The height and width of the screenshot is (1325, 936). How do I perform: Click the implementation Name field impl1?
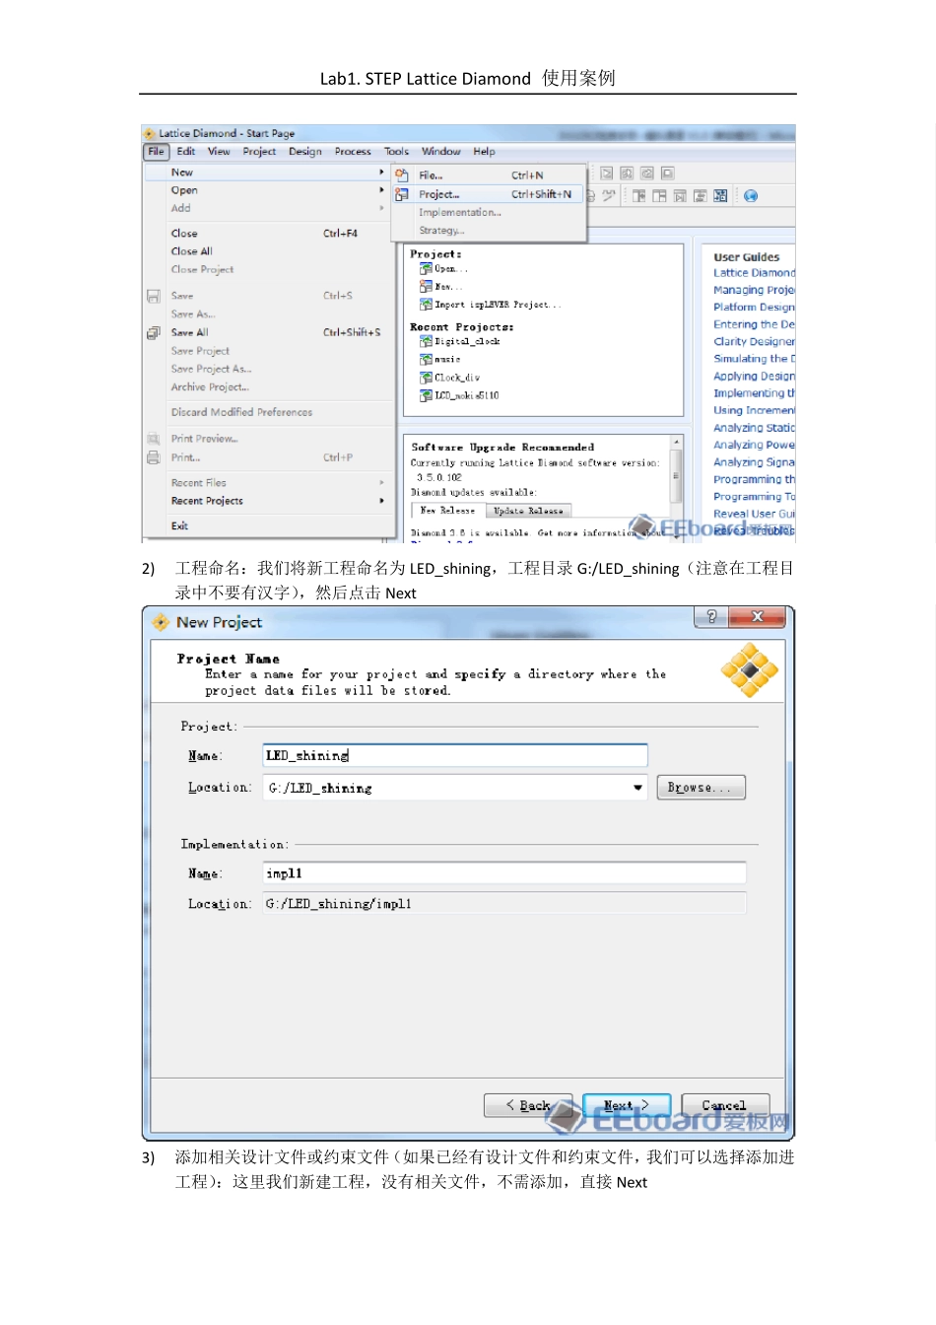(x=504, y=873)
